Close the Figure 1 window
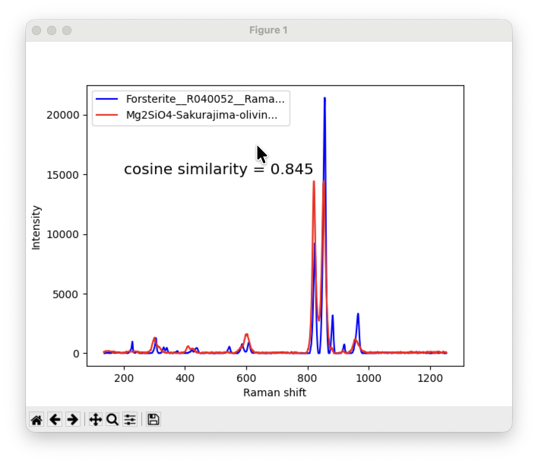 36,30
